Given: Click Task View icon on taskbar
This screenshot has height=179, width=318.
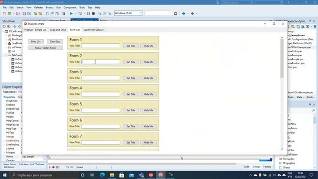Looking at the screenshot, I should [92, 175].
